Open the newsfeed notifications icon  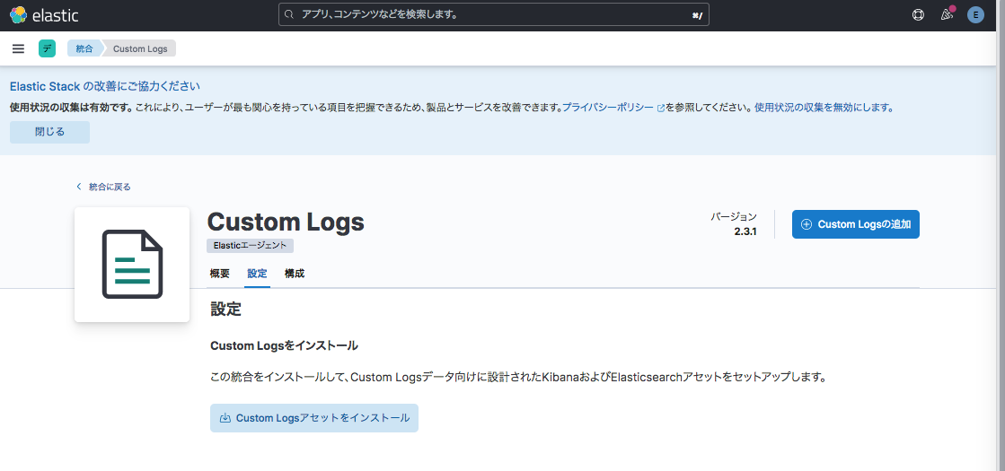coord(946,15)
